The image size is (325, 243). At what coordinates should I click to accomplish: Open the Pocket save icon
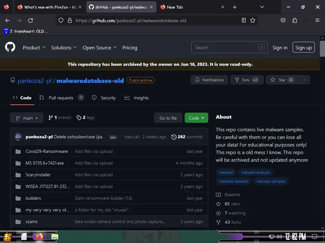click(x=283, y=20)
